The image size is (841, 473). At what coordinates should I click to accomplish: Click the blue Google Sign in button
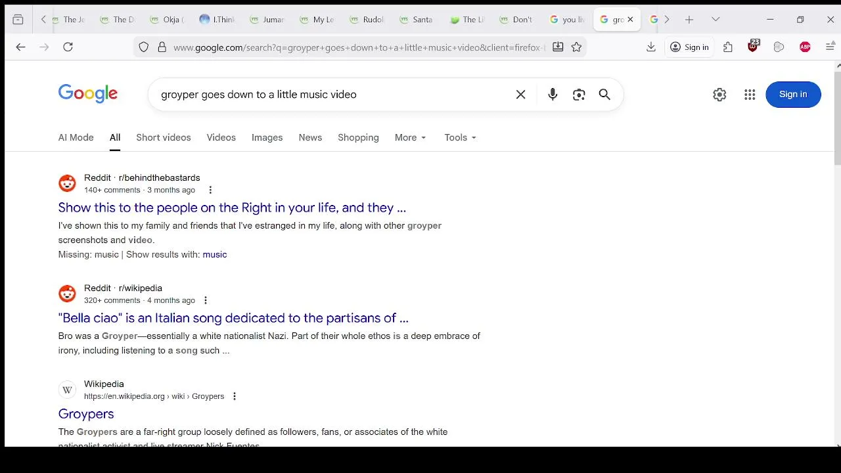(793, 95)
